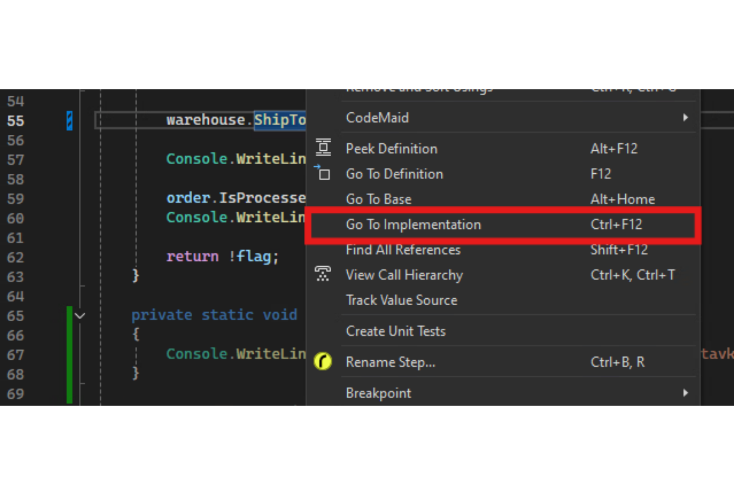734x495 pixels.
Task: Click the Go To Definition icon
Action: click(323, 173)
